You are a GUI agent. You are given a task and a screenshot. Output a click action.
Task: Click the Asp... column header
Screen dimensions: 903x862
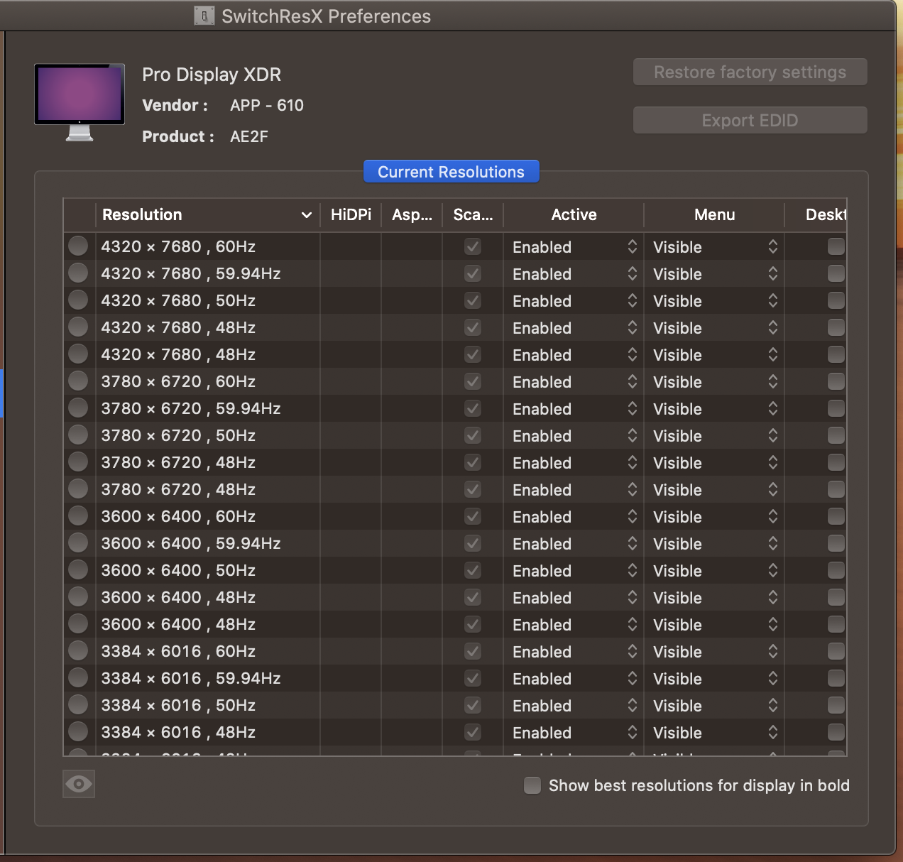click(x=412, y=214)
